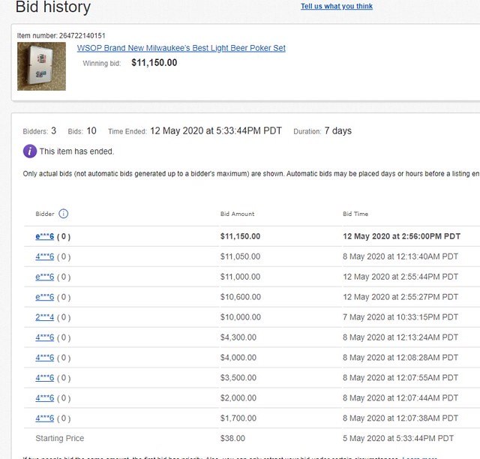This screenshot has height=459, width=480.
Task: Click bidder 4***6 on the $1,700.00 row
Action: tap(44, 418)
